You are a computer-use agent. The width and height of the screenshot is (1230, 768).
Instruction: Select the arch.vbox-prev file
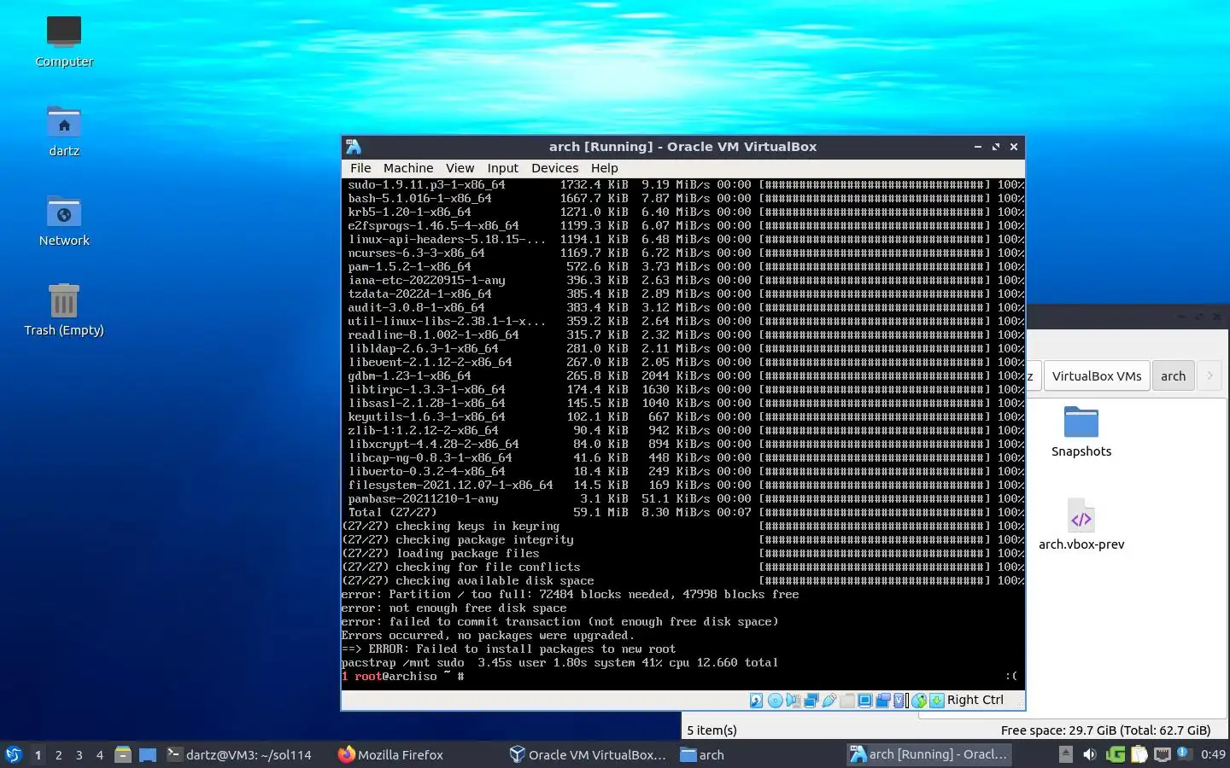1081,524
